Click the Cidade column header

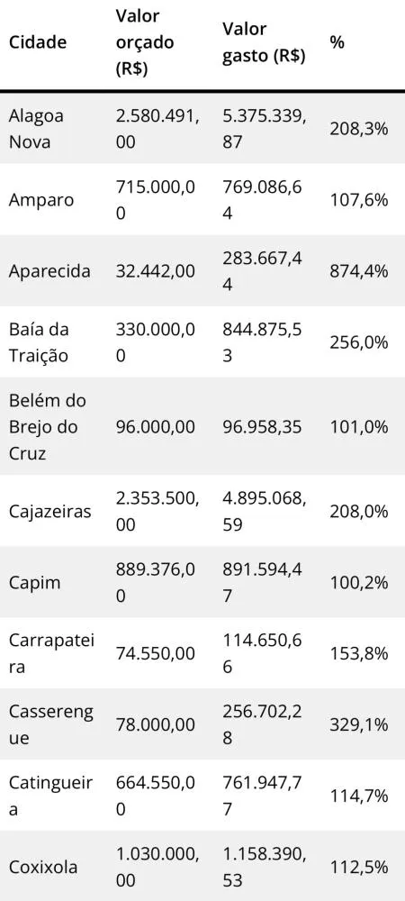point(37,42)
